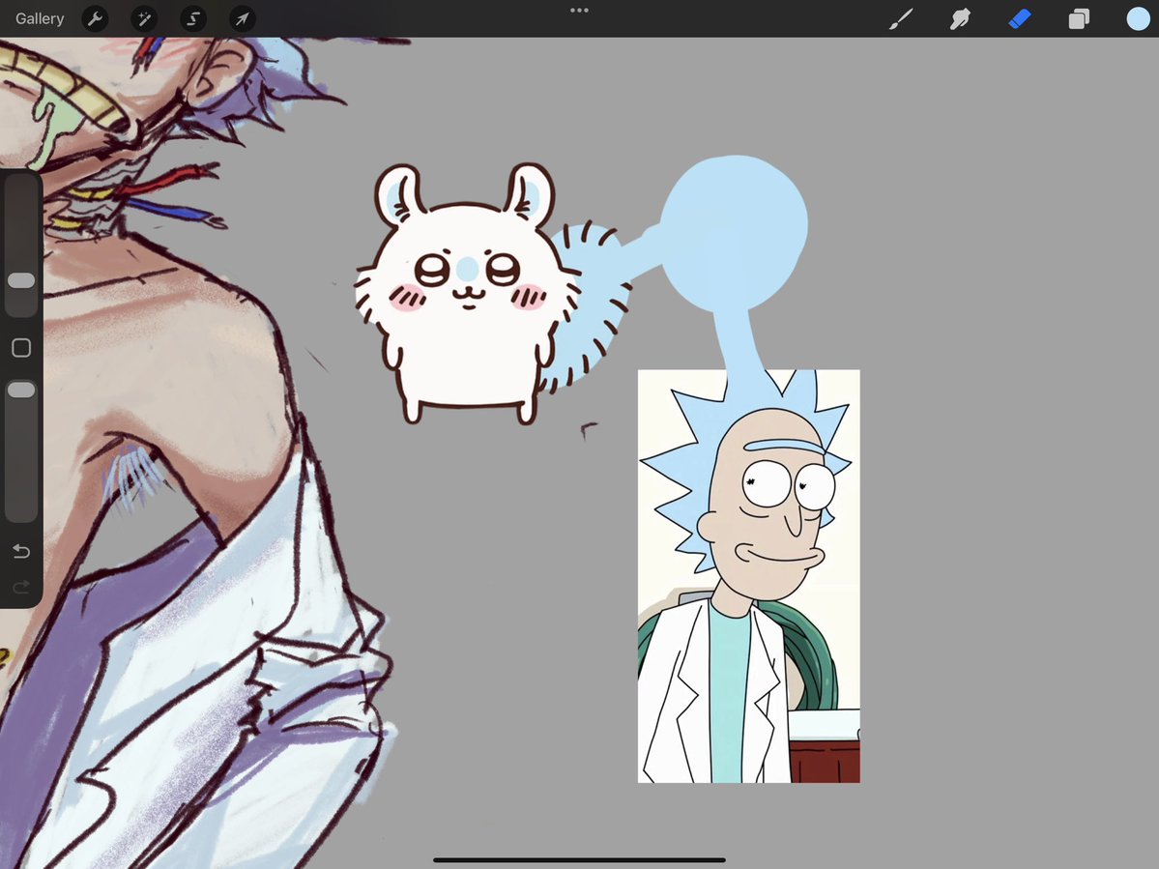This screenshot has height=869, width=1159.
Task: Tap the square modify button in sidebar
Action: click(x=21, y=347)
